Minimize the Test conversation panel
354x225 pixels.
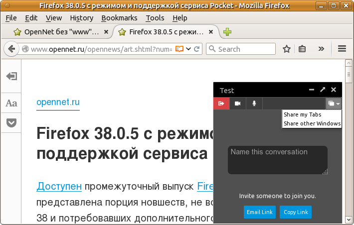312,90
